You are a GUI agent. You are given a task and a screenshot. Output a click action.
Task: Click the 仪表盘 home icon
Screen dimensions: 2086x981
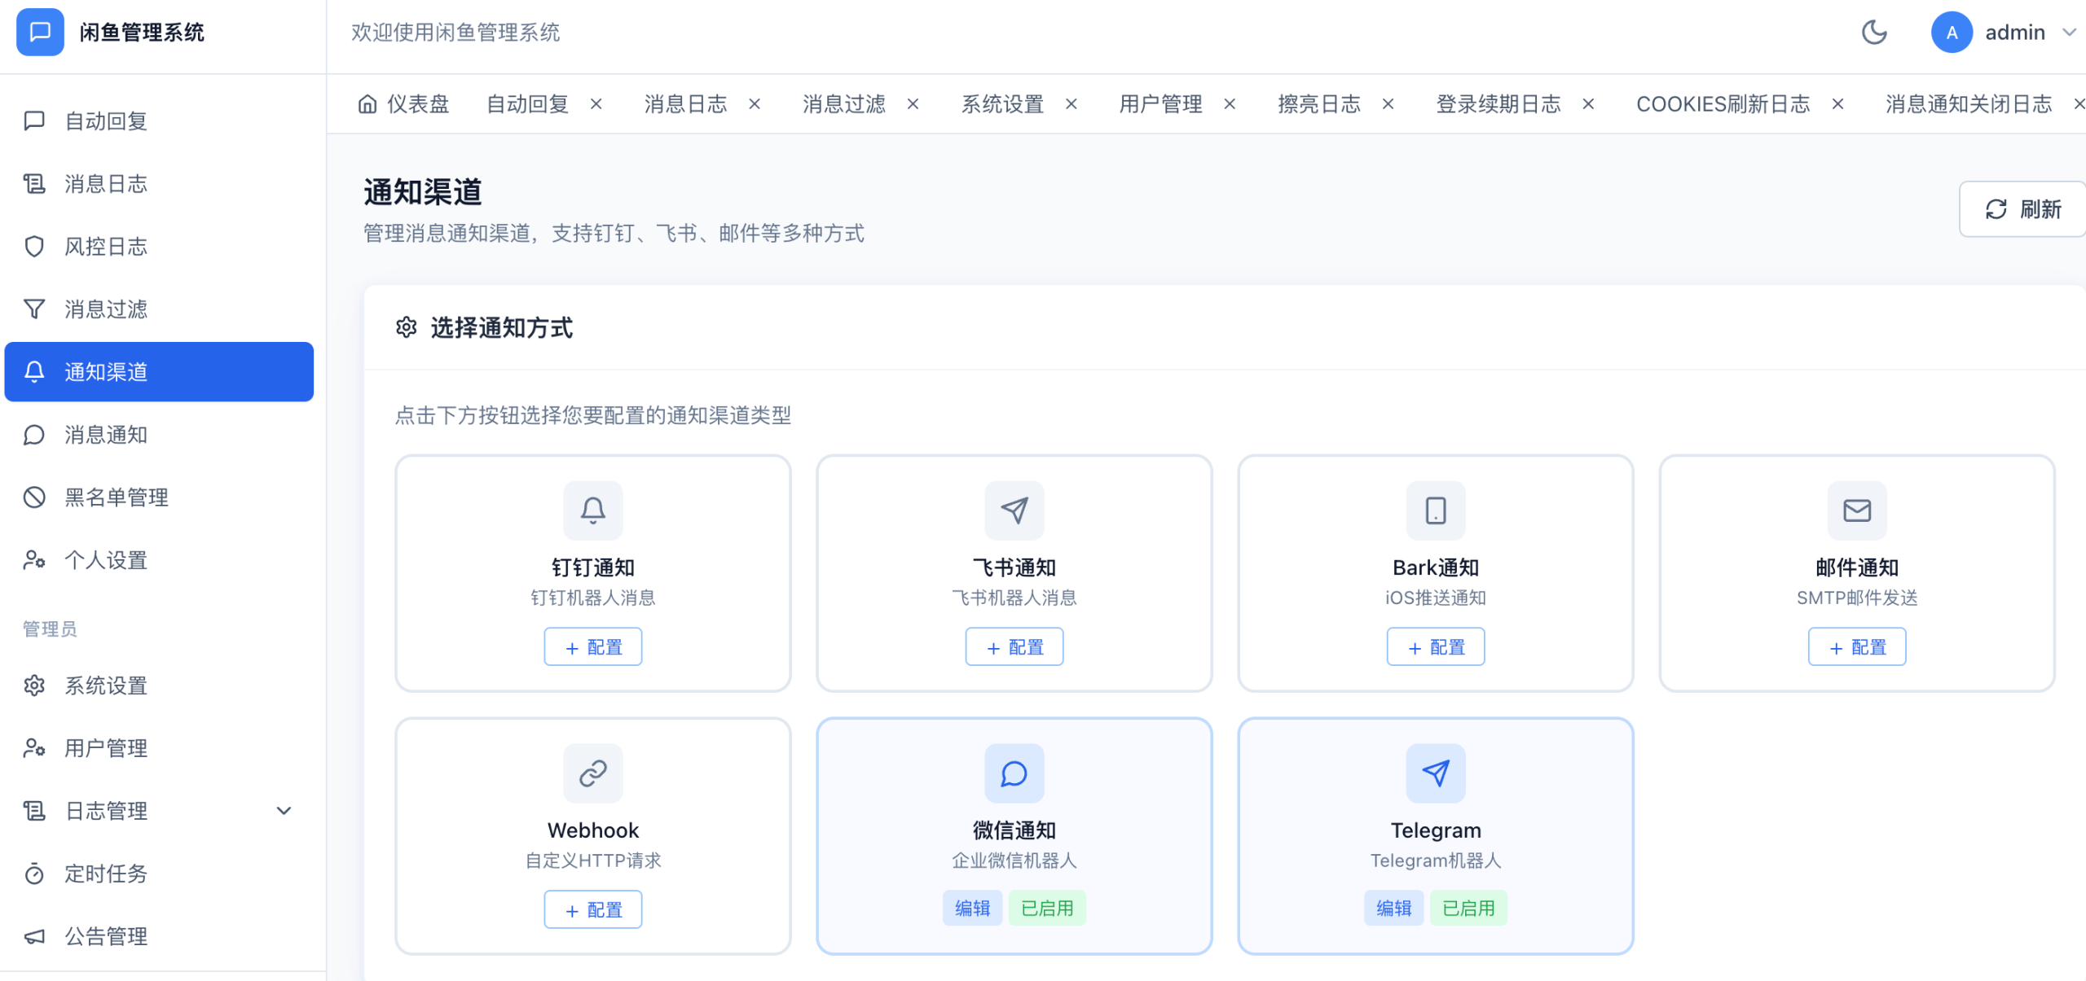pyautogui.click(x=367, y=103)
